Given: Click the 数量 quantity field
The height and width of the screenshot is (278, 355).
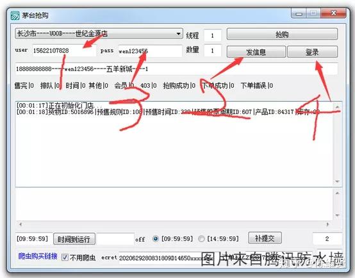Looking at the screenshot, I should pyautogui.click(x=212, y=51).
